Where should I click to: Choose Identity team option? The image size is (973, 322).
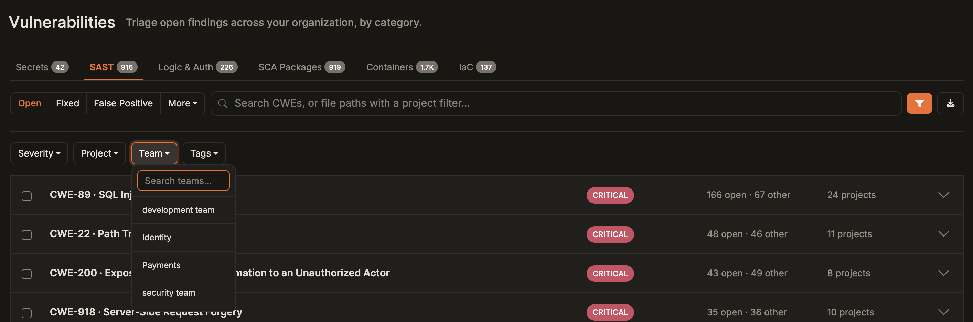pyautogui.click(x=184, y=238)
